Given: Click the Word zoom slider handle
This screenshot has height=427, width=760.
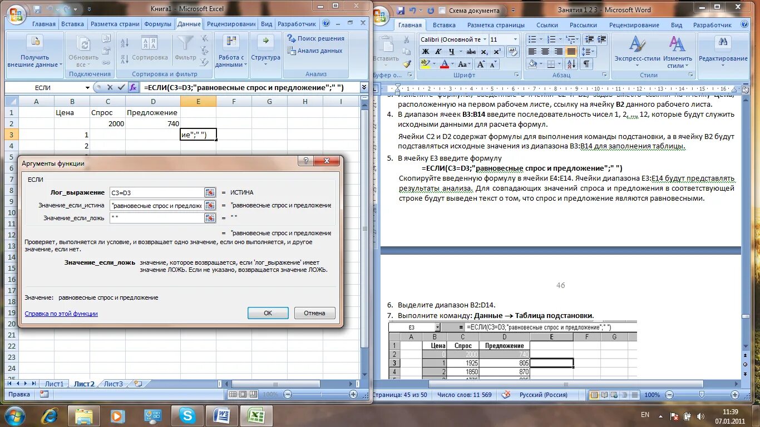Looking at the screenshot, I should pyautogui.click(x=702, y=394).
